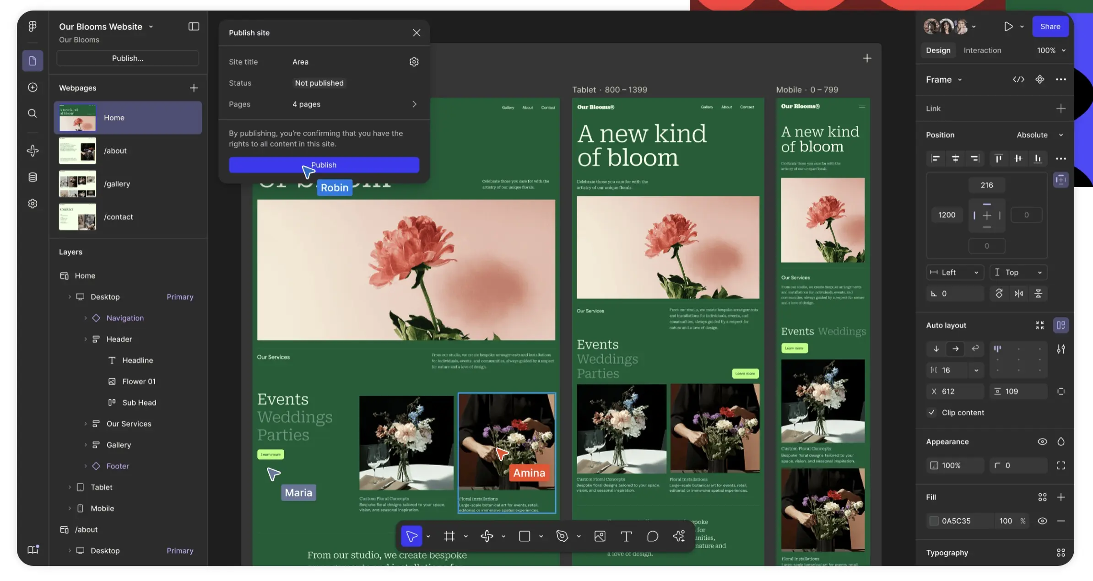1093x581 pixels.
Task: Open Frame more options ellipsis
Action: click(1061, 80)
